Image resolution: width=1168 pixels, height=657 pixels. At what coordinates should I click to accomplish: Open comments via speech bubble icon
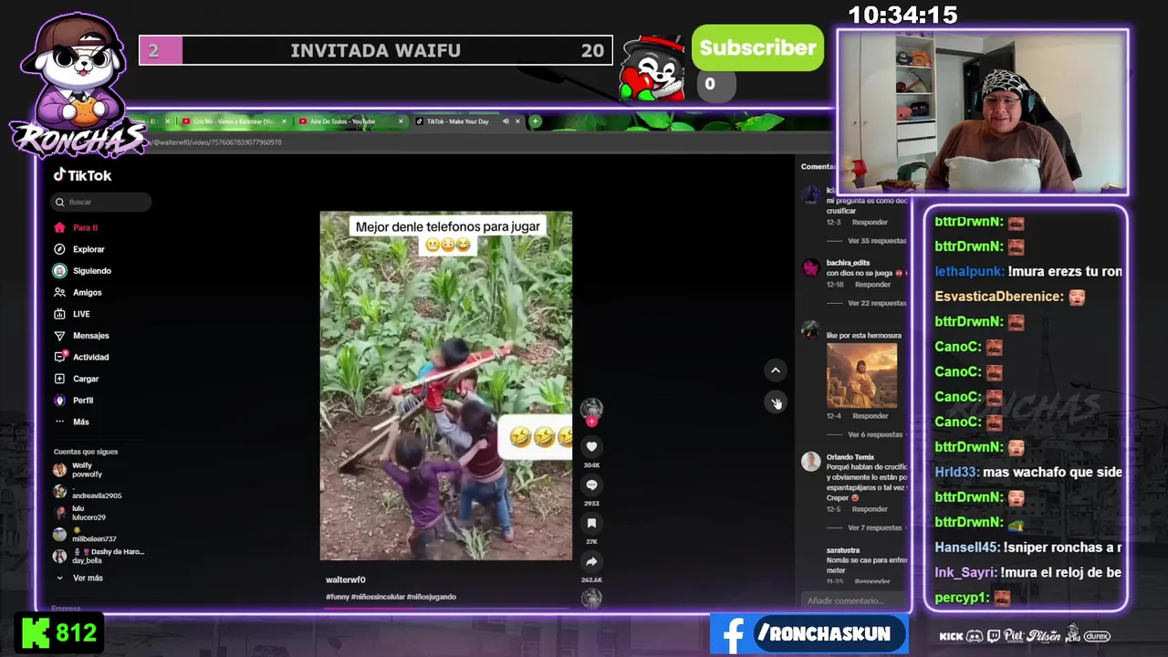591,485
